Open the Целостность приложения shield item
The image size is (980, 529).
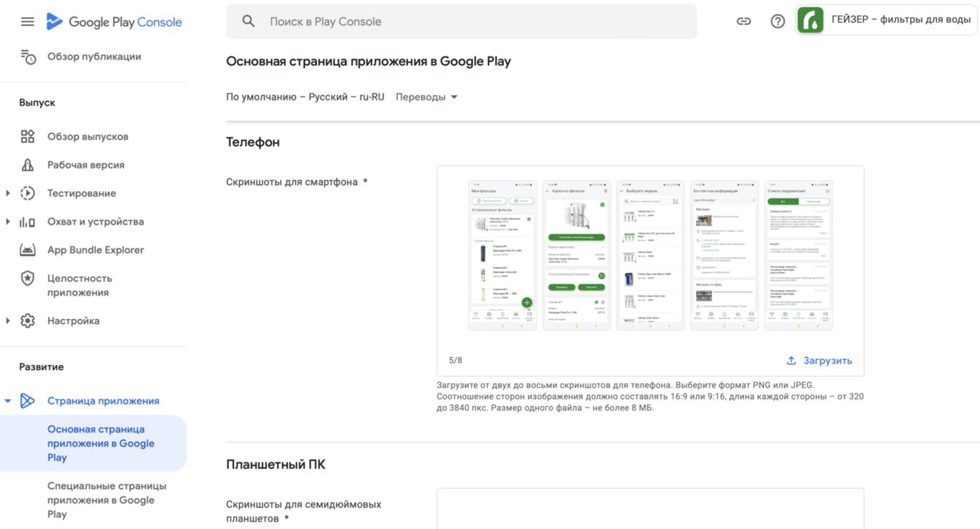tap(79, 285)
